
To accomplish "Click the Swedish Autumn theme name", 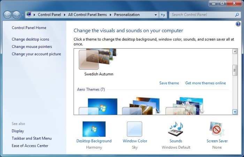I will coord(99,74).
